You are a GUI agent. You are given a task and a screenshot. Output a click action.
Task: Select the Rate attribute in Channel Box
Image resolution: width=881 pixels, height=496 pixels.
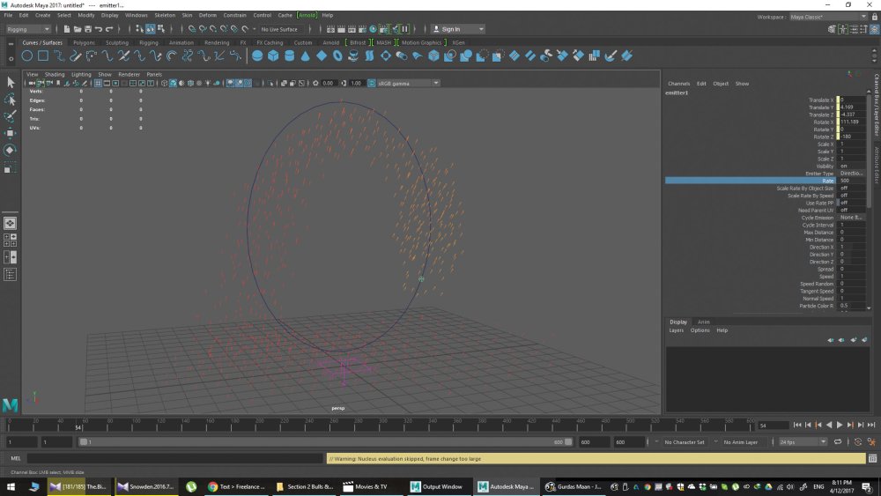[x=766, y=181]
